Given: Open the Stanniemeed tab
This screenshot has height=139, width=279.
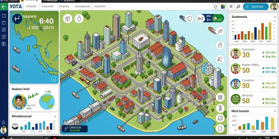Looking at the screenshot, I should (x=82, y=7).
